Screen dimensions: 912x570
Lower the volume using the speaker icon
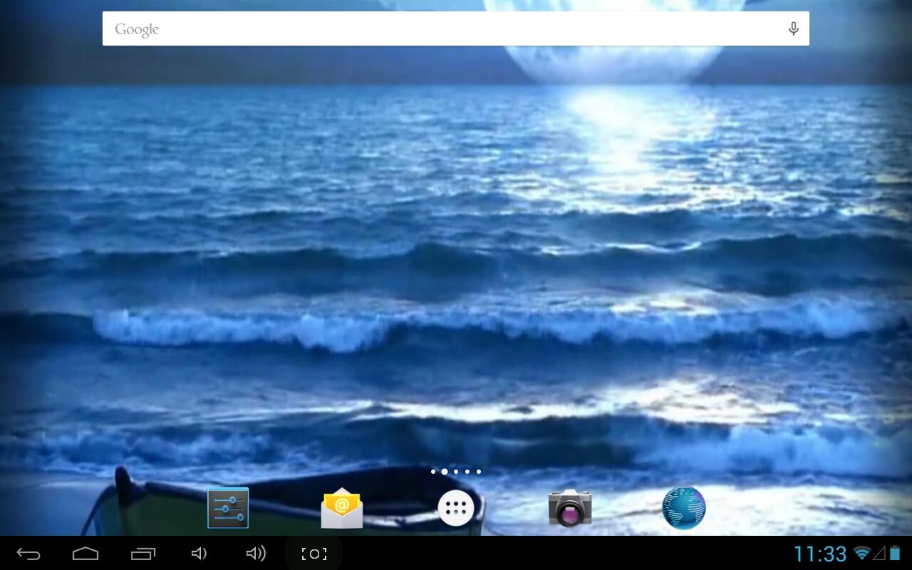pyautogui.click(x=199, y=554)
